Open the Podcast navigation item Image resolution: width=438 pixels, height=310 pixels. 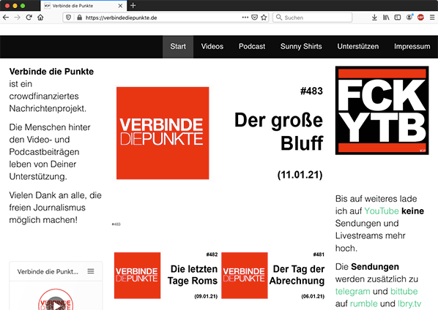pyautogui.click(x=252, y=46)
